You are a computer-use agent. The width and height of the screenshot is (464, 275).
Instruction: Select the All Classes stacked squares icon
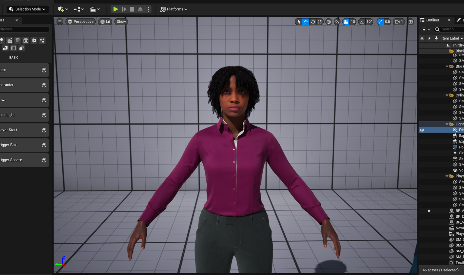(x=21, y=48)
